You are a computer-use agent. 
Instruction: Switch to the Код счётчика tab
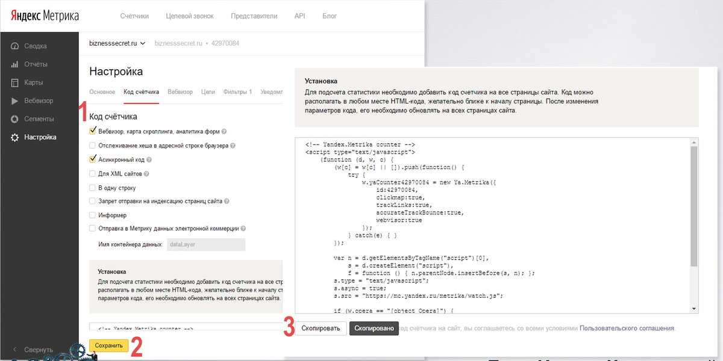point(141,92)
